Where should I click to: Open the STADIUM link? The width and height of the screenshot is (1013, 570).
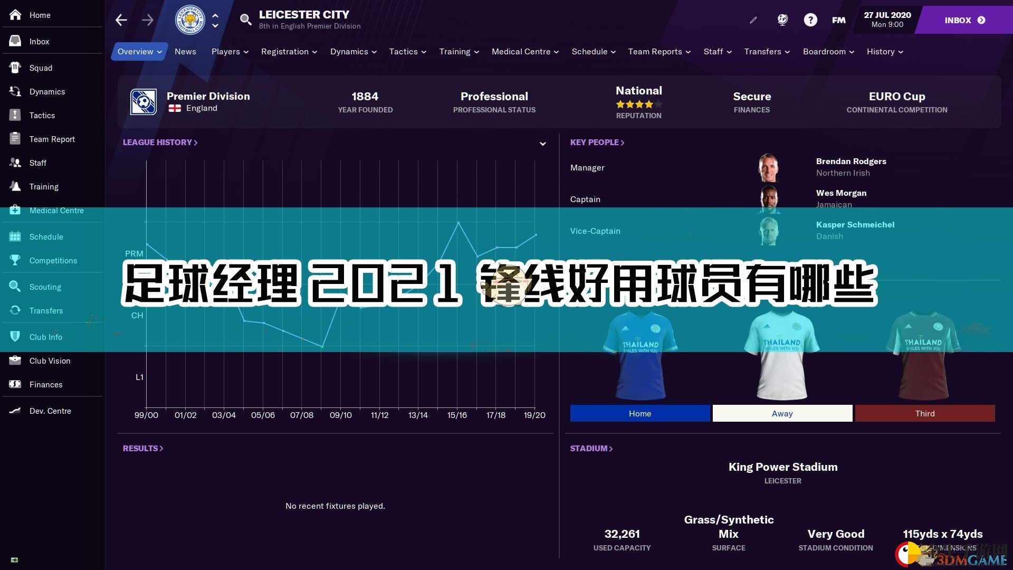[x=591, y=449]
